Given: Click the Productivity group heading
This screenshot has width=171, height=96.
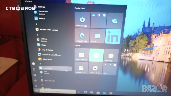Looking at the screenshot, I should click(x=80, y=8).
